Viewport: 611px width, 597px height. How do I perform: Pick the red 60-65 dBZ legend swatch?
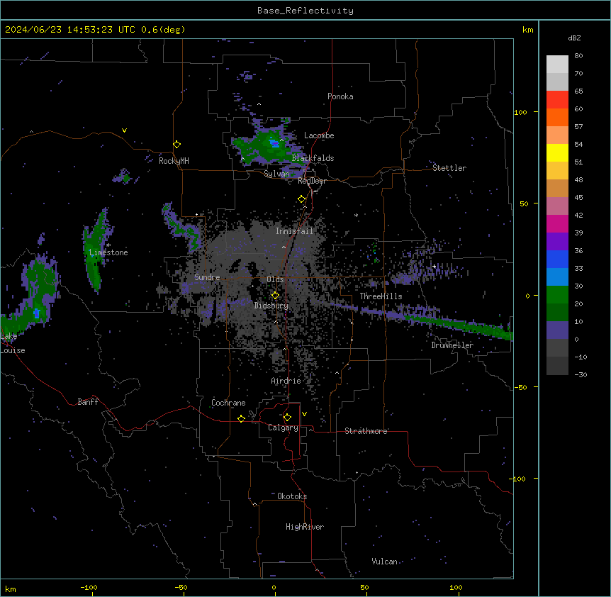(557, 100)
